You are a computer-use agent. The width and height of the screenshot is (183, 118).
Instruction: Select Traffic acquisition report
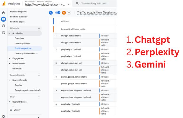click(x=23, y=48)
